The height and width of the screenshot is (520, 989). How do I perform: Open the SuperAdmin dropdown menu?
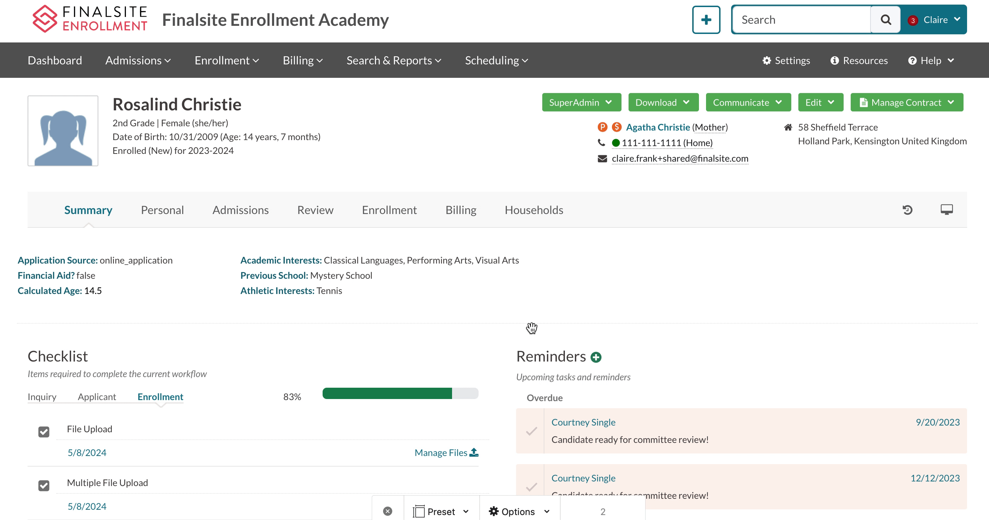pyautogui.click(x=581, y=103)
